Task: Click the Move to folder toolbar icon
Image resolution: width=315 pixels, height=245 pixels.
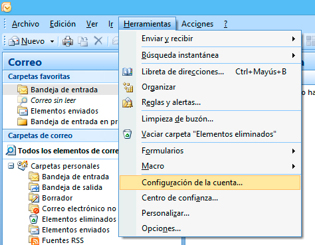Action: point(83,41)
